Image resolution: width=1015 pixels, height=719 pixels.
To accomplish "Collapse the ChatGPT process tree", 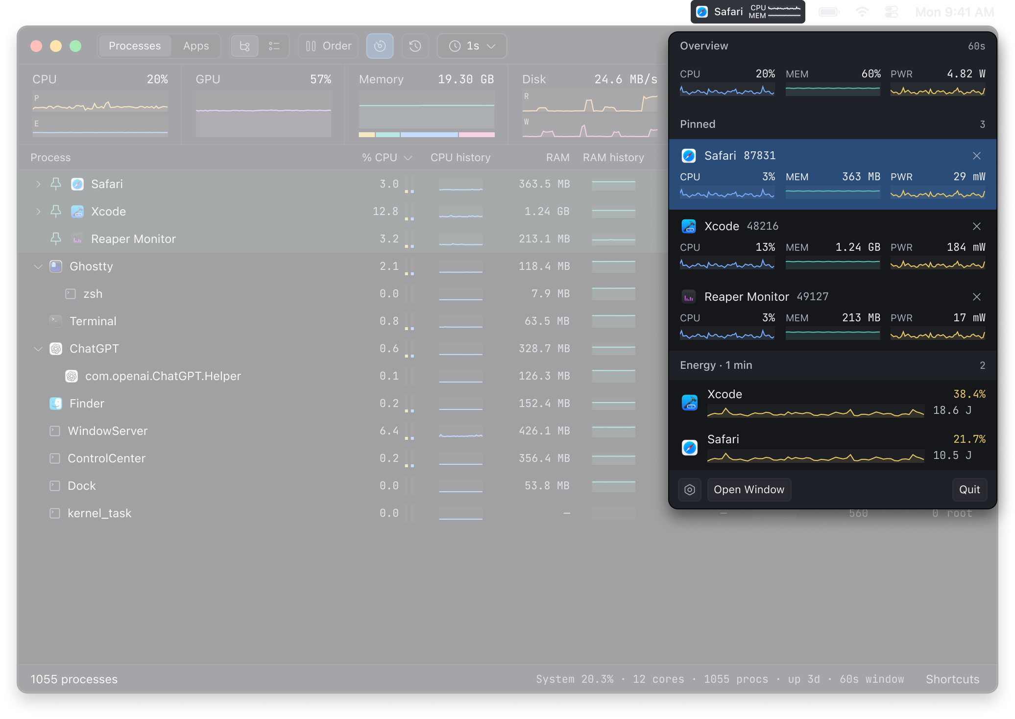I will (38, 349).
